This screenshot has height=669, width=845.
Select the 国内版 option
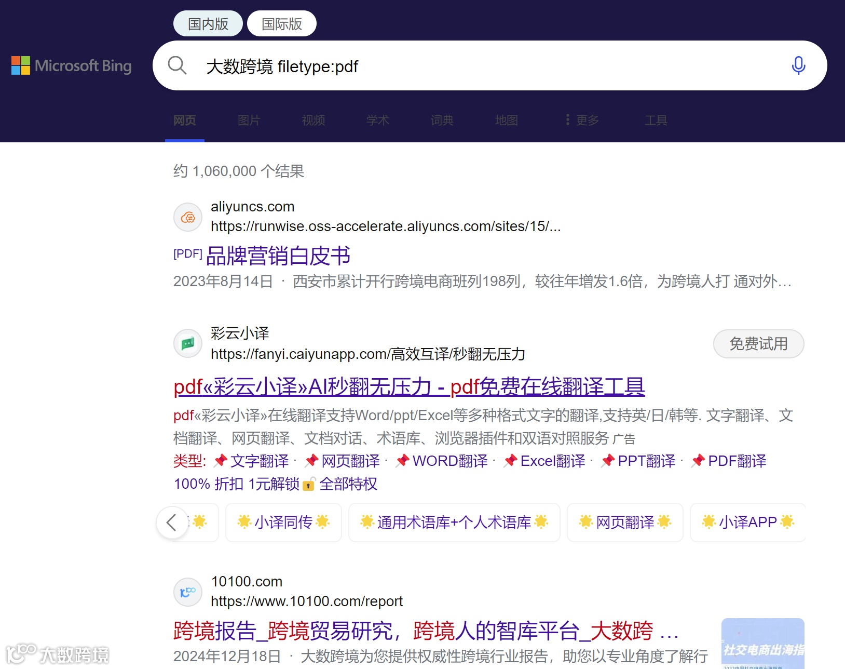[x=207, y=23]
